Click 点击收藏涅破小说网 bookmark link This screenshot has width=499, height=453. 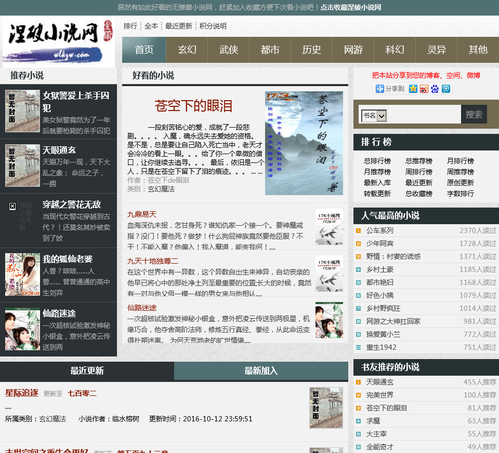(351, 7)
